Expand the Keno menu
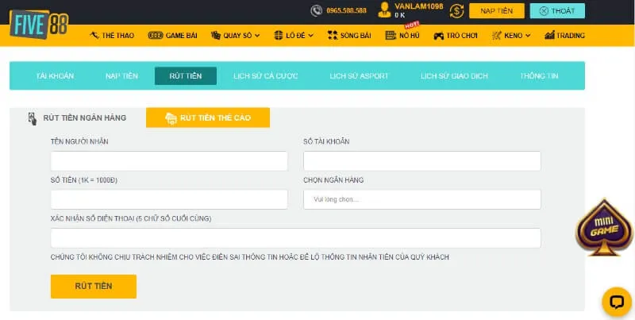Viewport: 635px width, 320px height. point(511,36)
